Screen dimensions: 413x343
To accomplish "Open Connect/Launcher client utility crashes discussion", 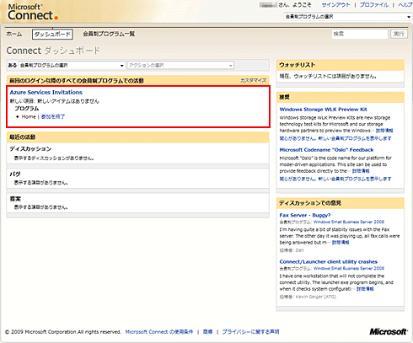I will 329,262.
